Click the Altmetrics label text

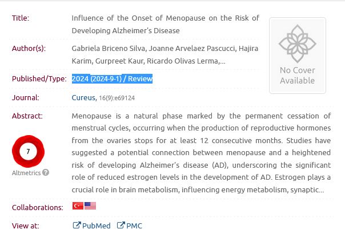[26, 172]
